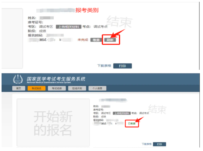Screen dimensions: 203x151
Task: Open the 考试成绩 tab
Action: point(57,88)
